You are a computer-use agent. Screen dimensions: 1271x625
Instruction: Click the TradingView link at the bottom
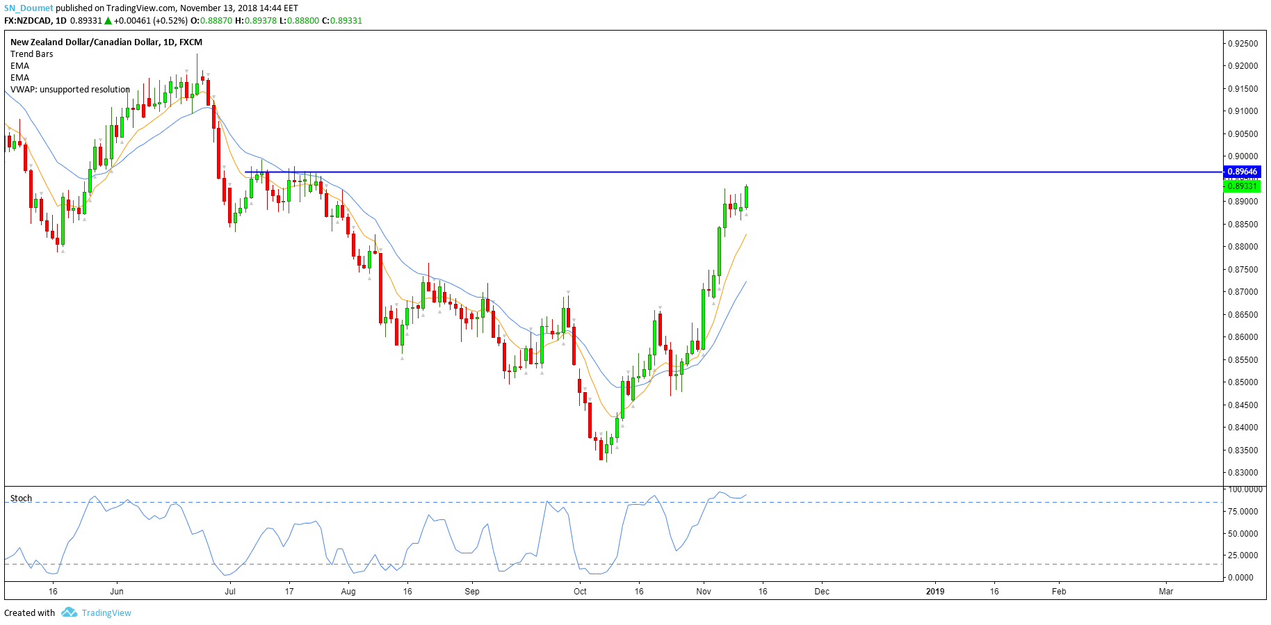(x=106, y=612)
